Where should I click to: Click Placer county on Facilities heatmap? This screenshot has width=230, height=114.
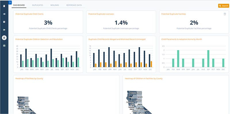(x=27, y=107)
